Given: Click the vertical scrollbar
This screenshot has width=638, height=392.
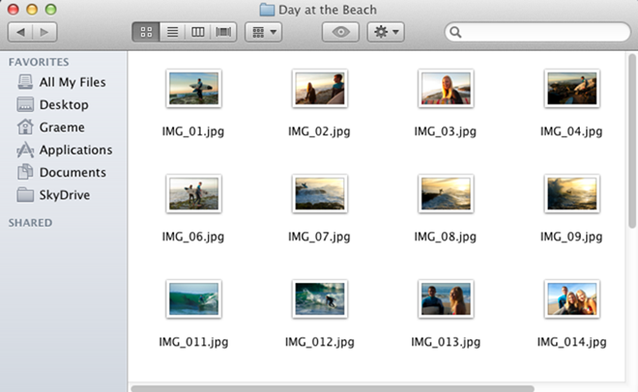Looking at the screenshot, I should click(x=631, y=141).
